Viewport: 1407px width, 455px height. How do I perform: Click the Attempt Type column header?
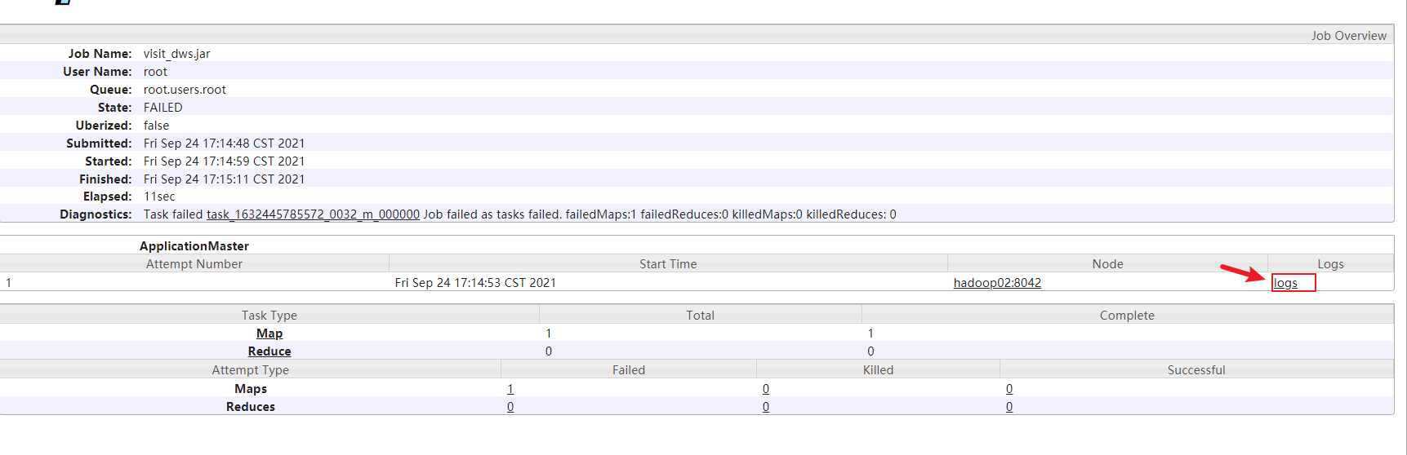251,370
